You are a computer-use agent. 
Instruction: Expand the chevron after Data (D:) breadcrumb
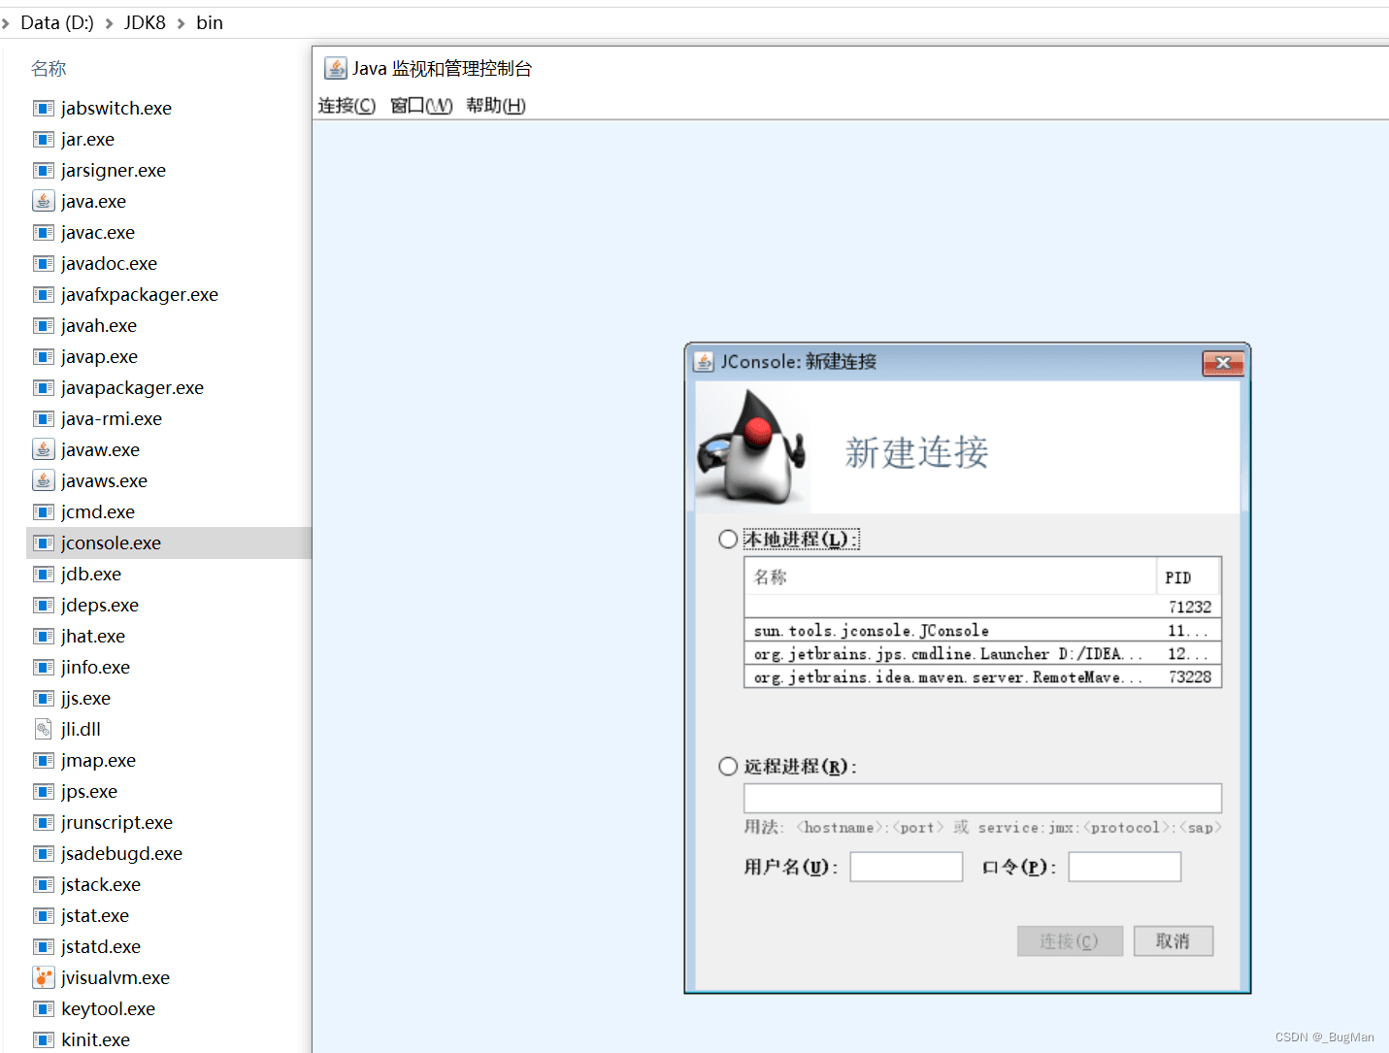[x=109, y=23]
